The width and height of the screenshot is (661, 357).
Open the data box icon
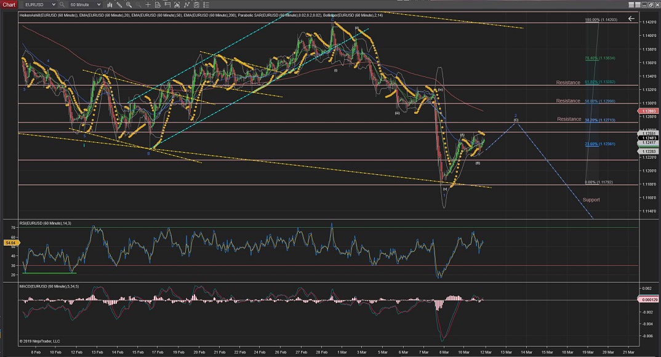[x=158, y=5]
